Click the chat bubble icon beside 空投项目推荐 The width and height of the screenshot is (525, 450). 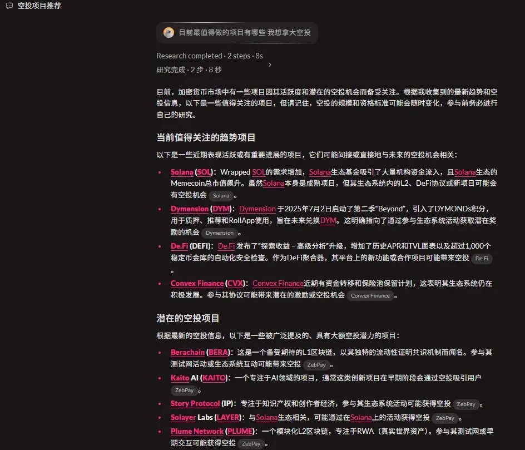(x=9, y=6)
